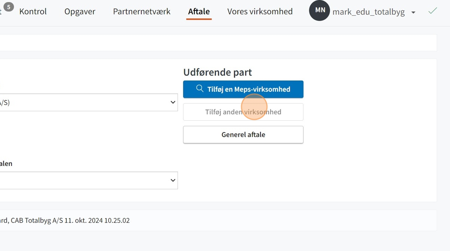Click the notification badge showing 5
The height and width of the screenshot is (251, 450).
coord(8,6)
